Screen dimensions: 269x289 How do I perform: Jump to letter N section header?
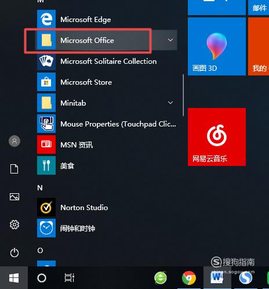(x=40, y=187)
